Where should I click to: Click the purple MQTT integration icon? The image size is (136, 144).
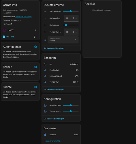[5, 30]
